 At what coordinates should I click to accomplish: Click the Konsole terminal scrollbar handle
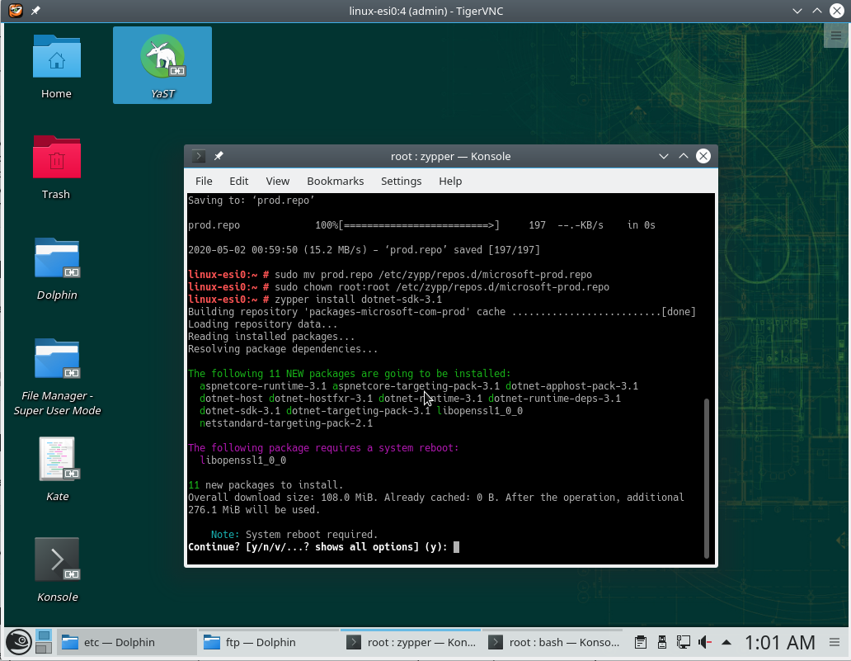(707, 479)
